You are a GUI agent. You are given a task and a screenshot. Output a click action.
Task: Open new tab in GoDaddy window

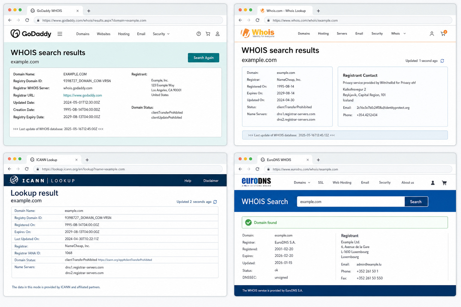[89, 11]
